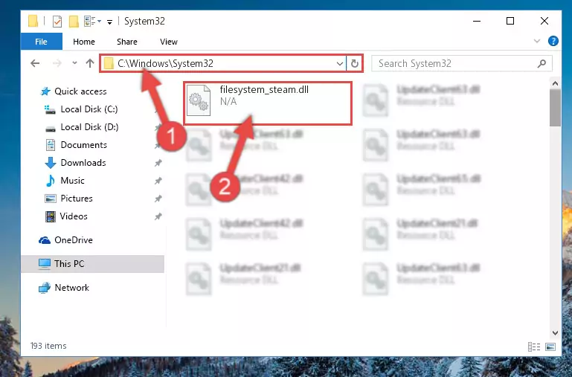Click the Videos film icon
The width and height of the screenshot is (572, 377).
coord(51,216)
